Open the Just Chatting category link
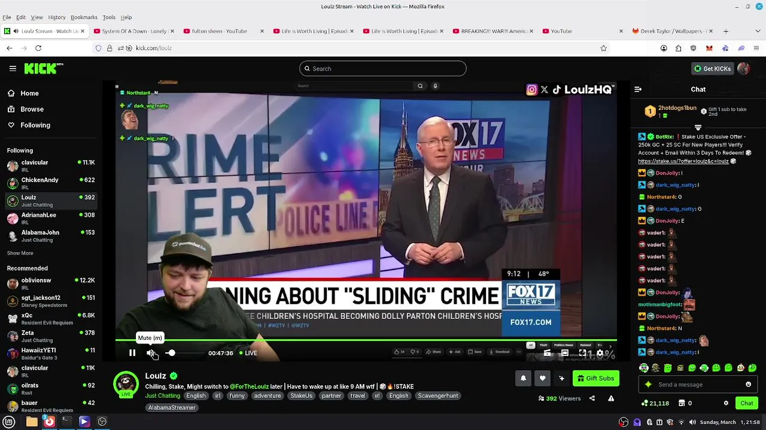 coord(162,396)
